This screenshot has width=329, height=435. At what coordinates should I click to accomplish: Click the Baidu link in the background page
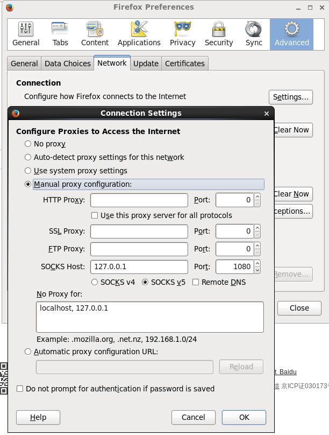(288, 372)
